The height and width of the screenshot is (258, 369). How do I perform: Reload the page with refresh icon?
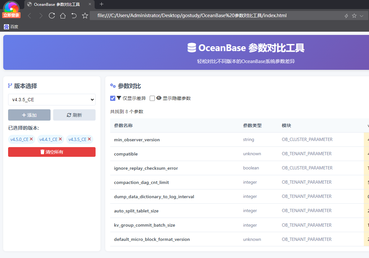(52, 16)
